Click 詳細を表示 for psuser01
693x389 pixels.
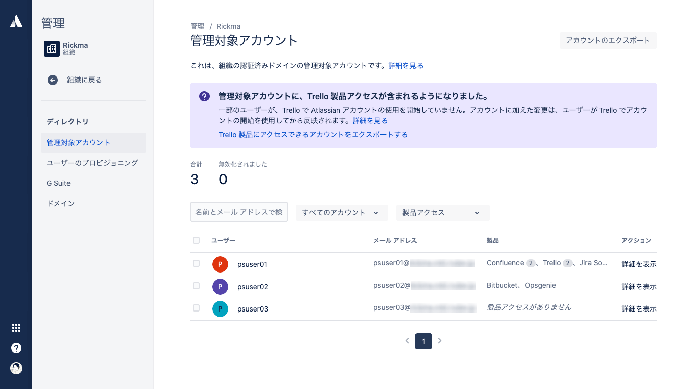click(x=639, y=264)
